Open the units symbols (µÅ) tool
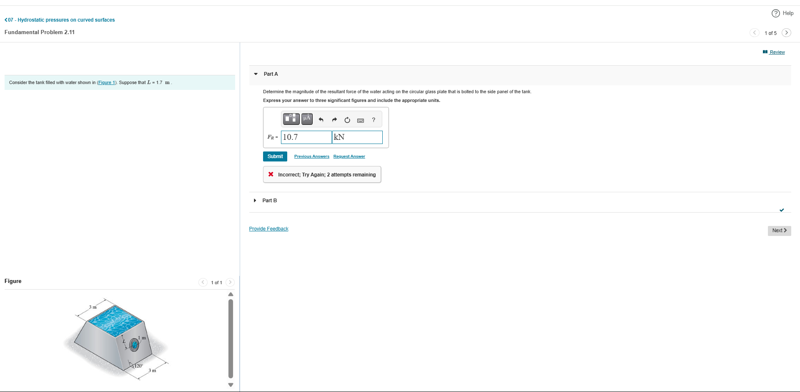This screenshot has width=800, height=392. (x=307, y=119)
